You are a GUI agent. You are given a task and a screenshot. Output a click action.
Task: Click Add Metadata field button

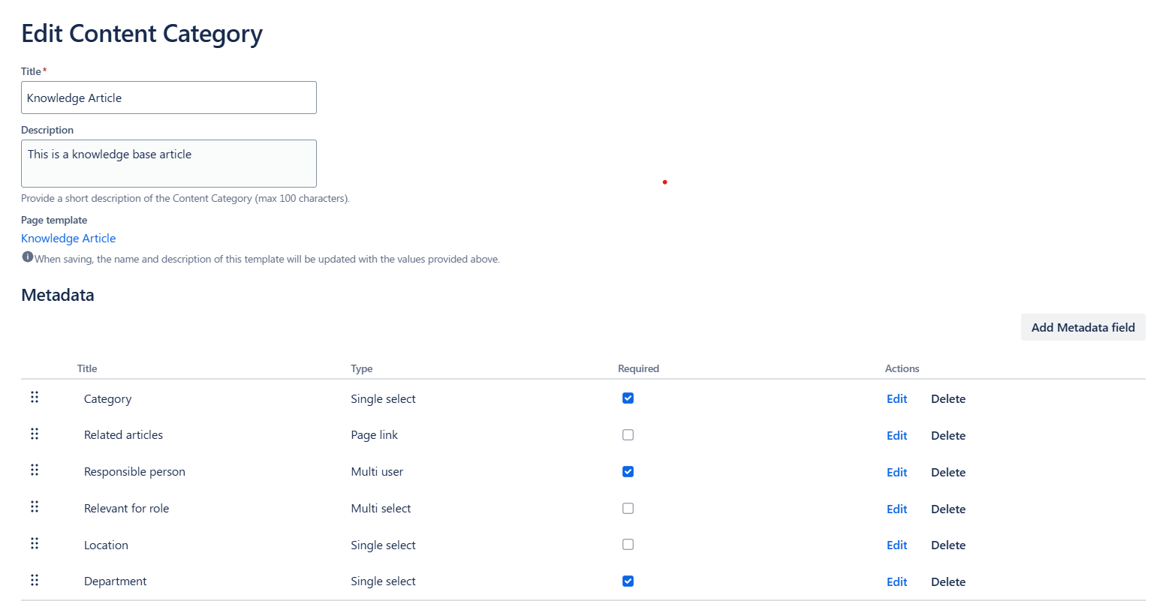1083,327
